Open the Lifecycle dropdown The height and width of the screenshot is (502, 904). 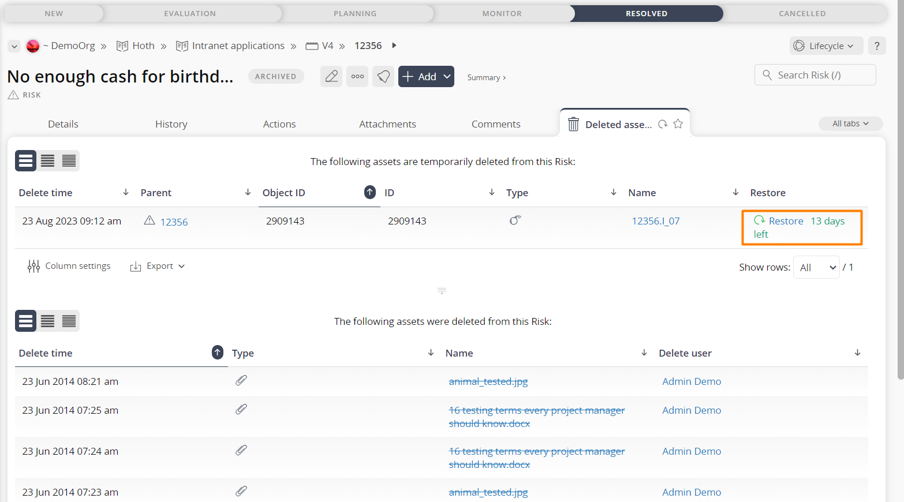[x=826, y=46]
